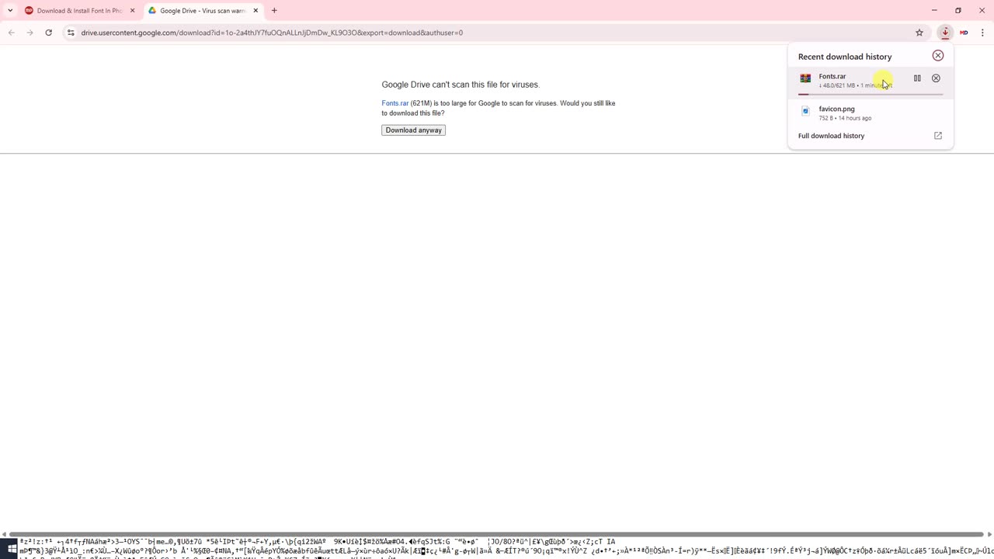Toggle the downloads toolbar icon

click(945, 33)
